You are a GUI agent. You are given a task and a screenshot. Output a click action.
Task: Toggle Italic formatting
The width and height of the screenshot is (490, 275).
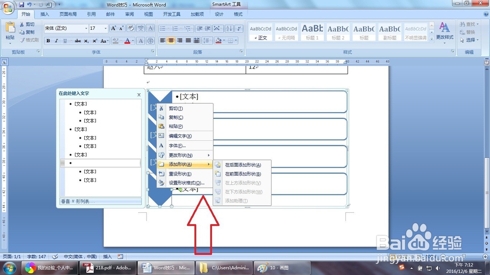point(56,41)
